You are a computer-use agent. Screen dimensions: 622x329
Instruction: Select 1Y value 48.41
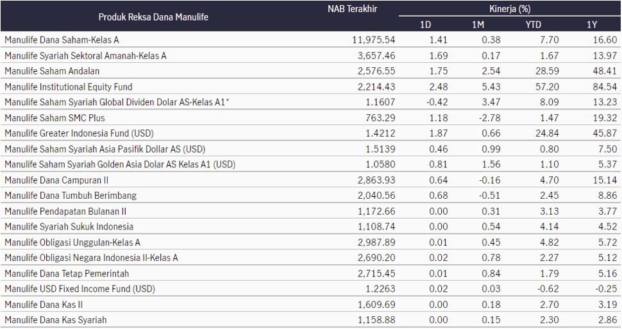[x=605, y=71]
